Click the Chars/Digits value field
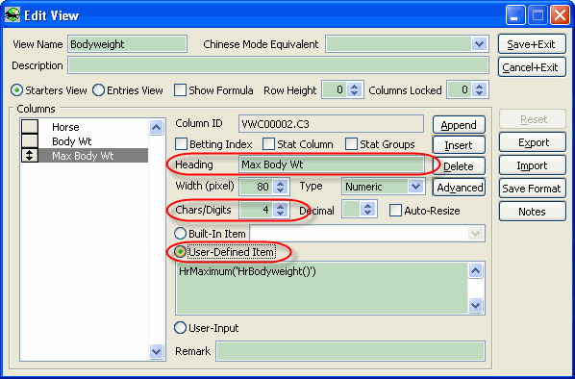The height and width of the screenshot is (379, 575). point(257,210)
